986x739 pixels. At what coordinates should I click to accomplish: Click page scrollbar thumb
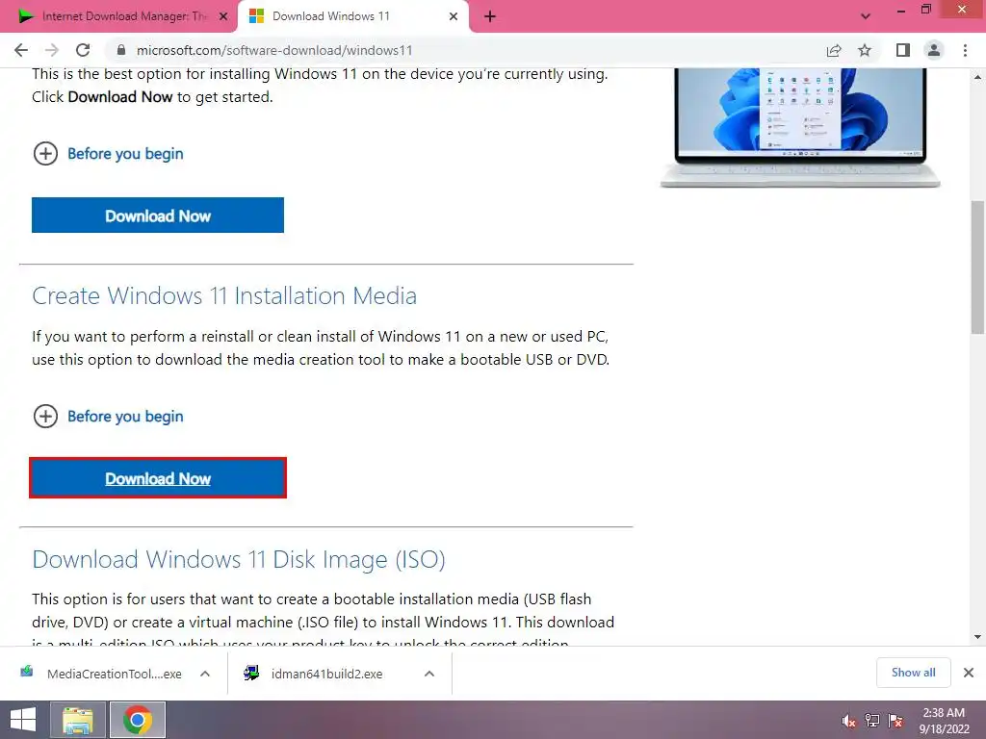(977, 268)
